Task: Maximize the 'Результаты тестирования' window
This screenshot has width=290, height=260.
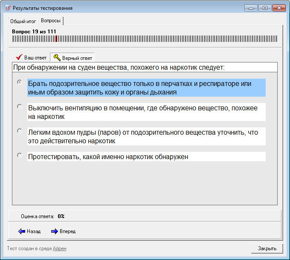Action: (x=265, y=8)
